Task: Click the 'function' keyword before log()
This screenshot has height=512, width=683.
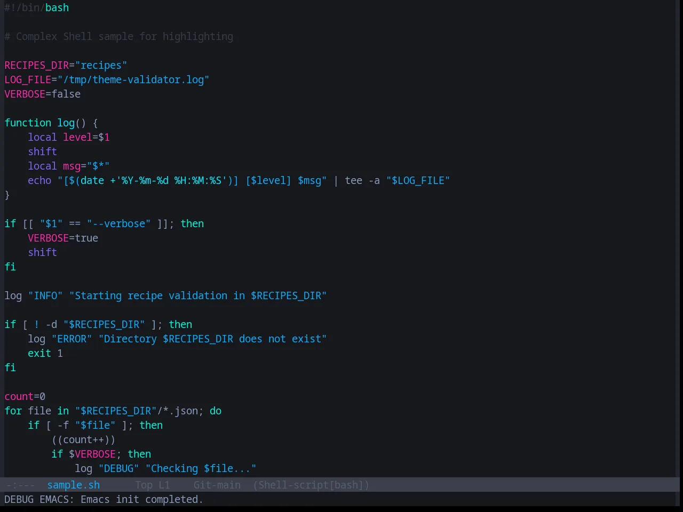Action: (28, 123)
